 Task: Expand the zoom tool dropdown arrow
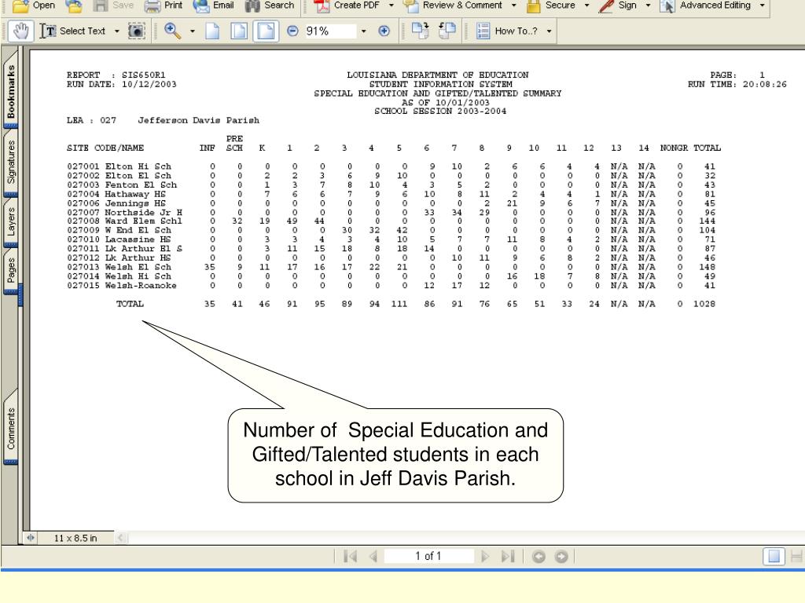[193, 31]
